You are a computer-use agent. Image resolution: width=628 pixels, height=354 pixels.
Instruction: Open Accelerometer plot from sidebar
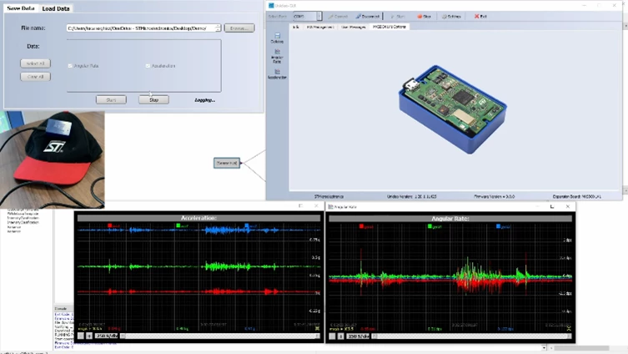(277, 74)
